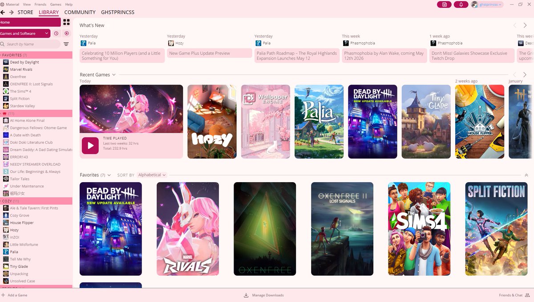Open the collections grid view icon

pyautogui.click(x=66, y=22)
